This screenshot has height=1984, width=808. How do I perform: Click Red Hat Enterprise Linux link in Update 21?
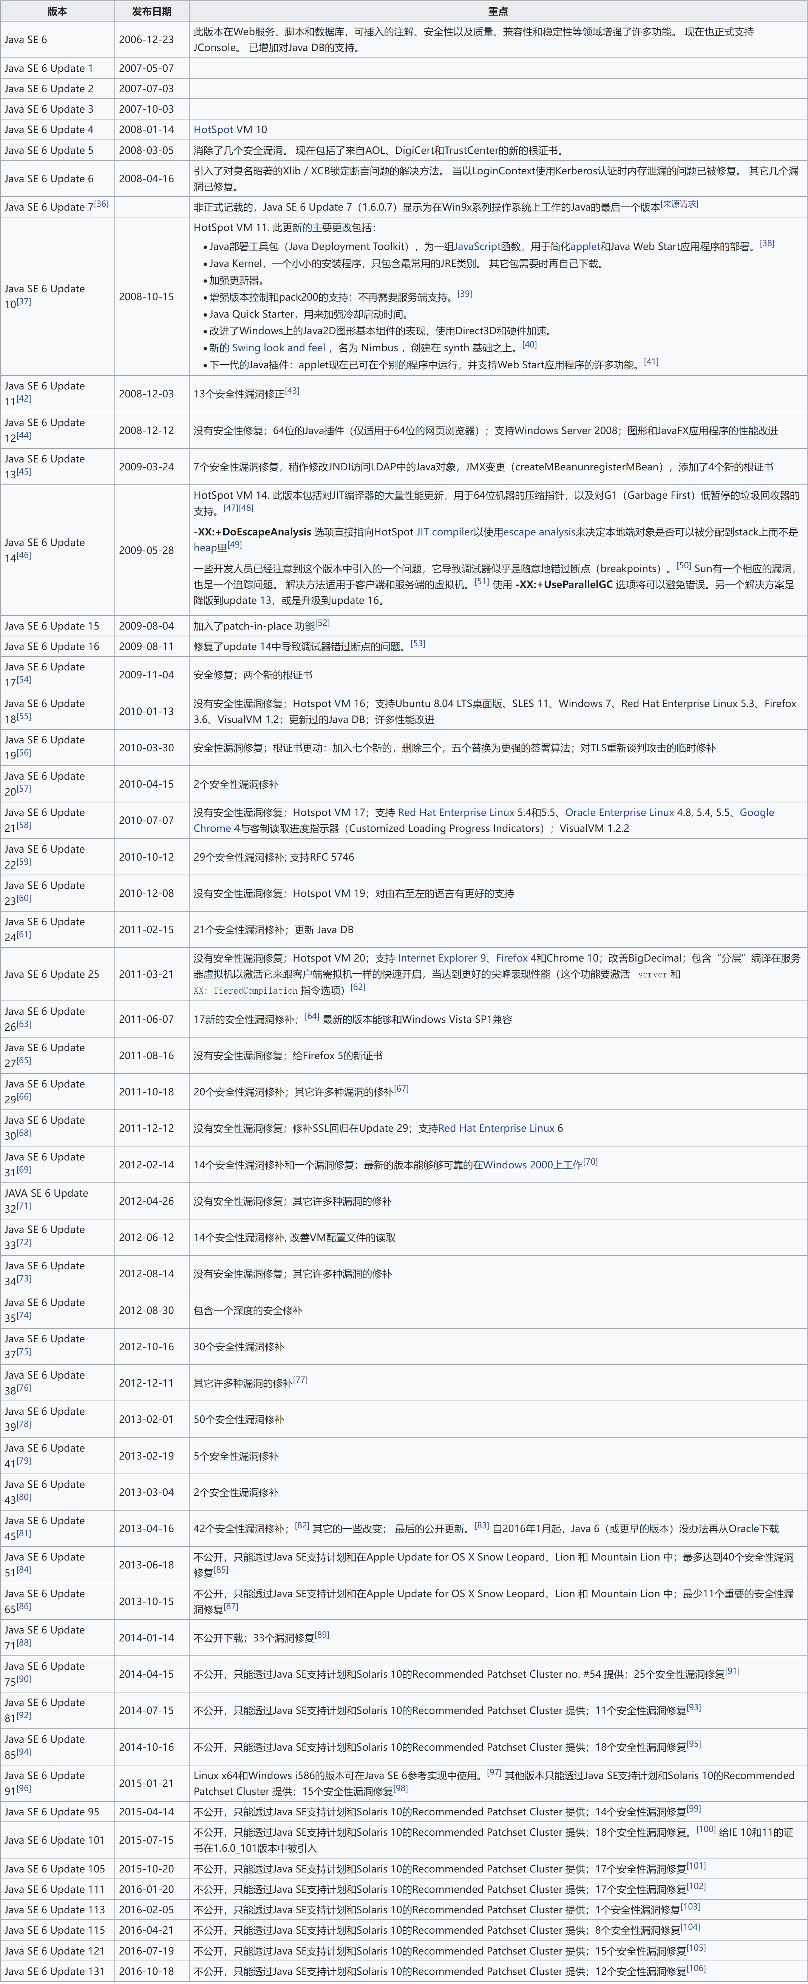tap(456, 813)
